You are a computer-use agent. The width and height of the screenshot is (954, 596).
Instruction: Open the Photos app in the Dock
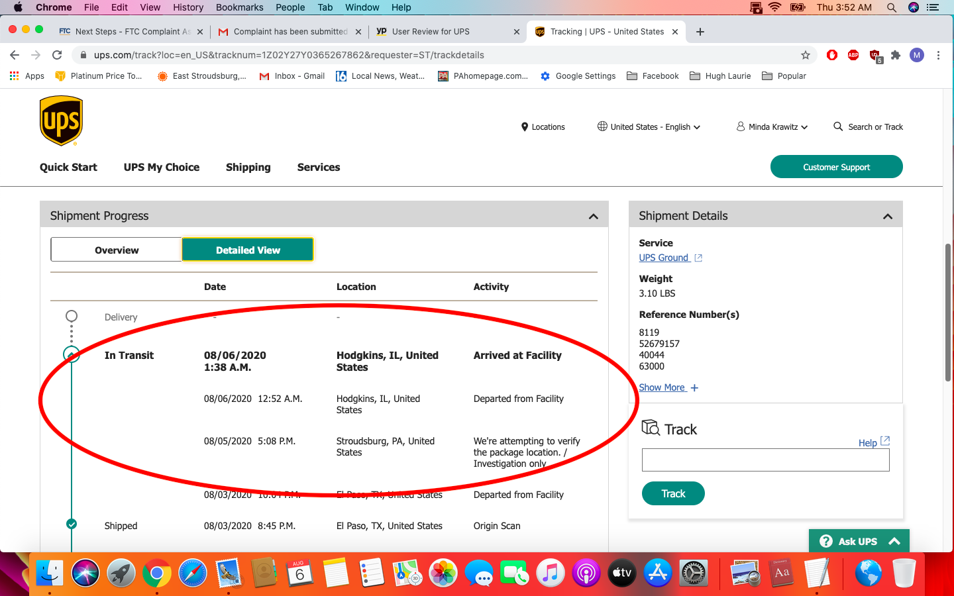click(x=443, y=573)
